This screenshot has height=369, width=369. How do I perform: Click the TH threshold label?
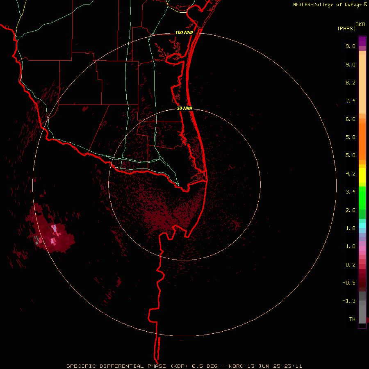[352, 319]
